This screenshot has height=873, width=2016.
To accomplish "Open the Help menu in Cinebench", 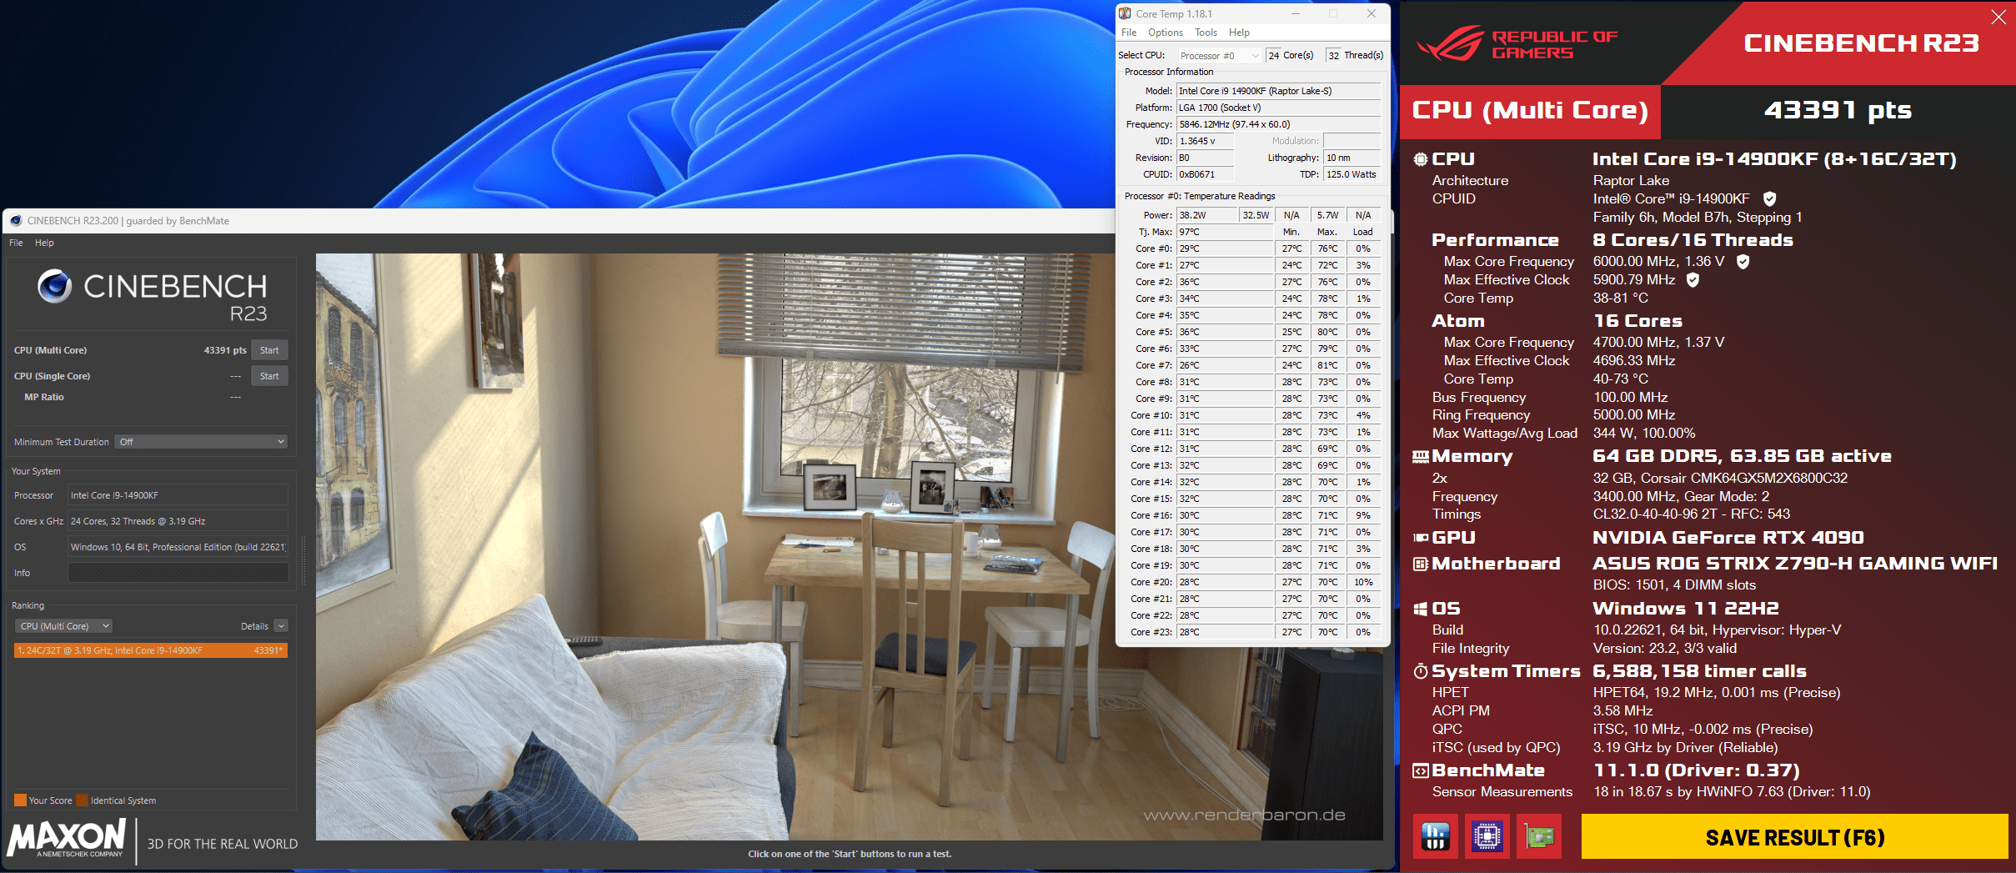I will [x=44, y=243].
